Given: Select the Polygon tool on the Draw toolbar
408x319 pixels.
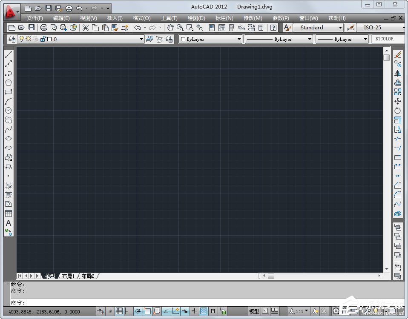Looking at the screenshot, I should pos(9,83).
